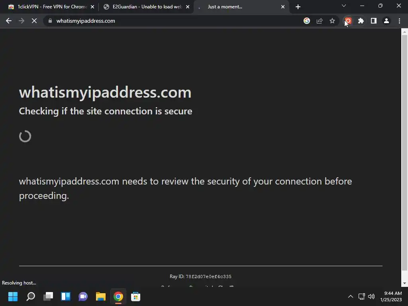Open the Windows Start menu
The width and height of the screenshot is (408, 306).
[13, 296]
